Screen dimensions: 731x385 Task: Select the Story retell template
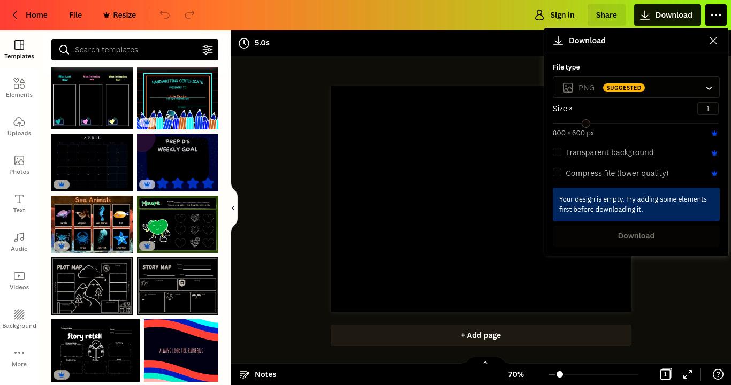coord(95,351)
